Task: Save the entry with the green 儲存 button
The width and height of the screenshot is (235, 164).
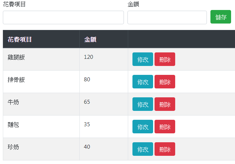Action: coord(221,17)
